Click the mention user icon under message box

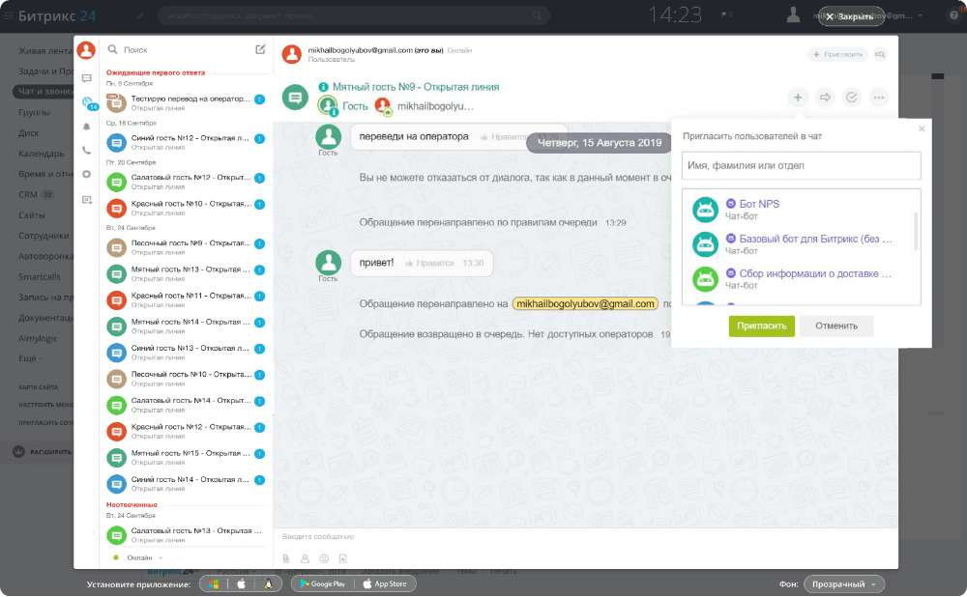click(x=305, y=558)
